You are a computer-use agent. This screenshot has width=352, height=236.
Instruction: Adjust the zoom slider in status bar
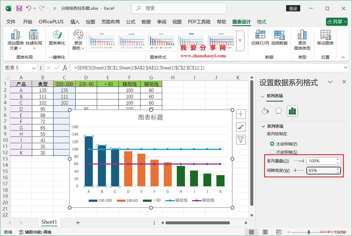click(309, 232)
